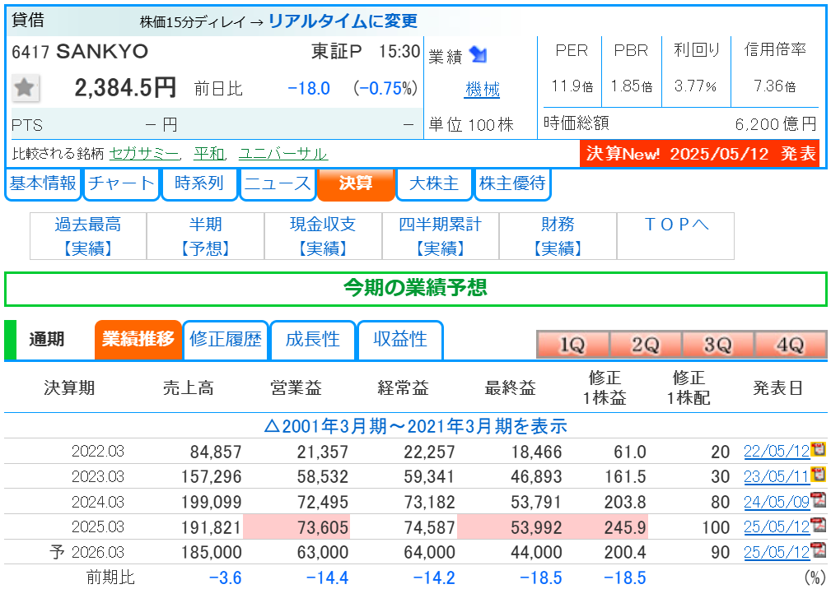The width and height of the screenshot is (831, 589).
Task: Open PDF icon in the 2025.03 row
Action: click(819, 526)
